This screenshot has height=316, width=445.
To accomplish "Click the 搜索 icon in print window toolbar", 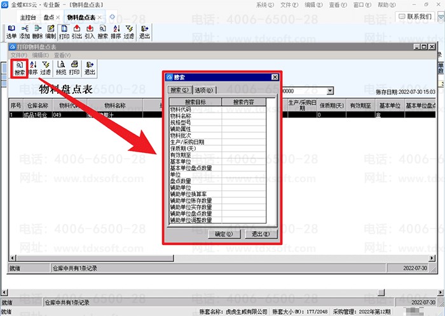I will point(19,67).
